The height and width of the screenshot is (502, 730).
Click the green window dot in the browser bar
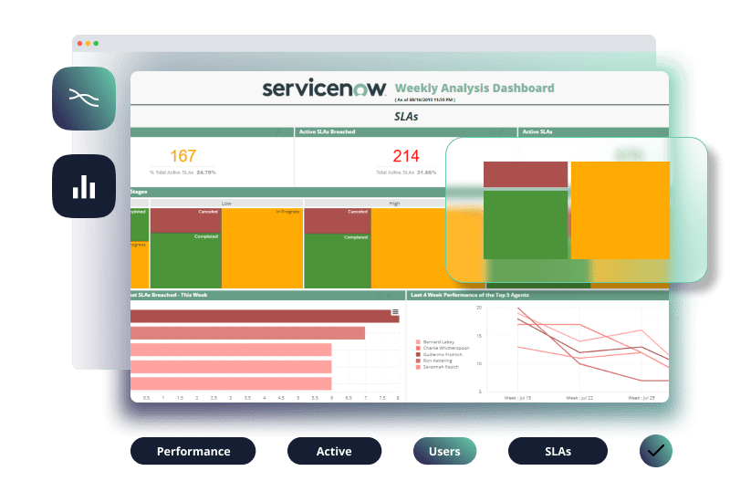coord(96,43)
